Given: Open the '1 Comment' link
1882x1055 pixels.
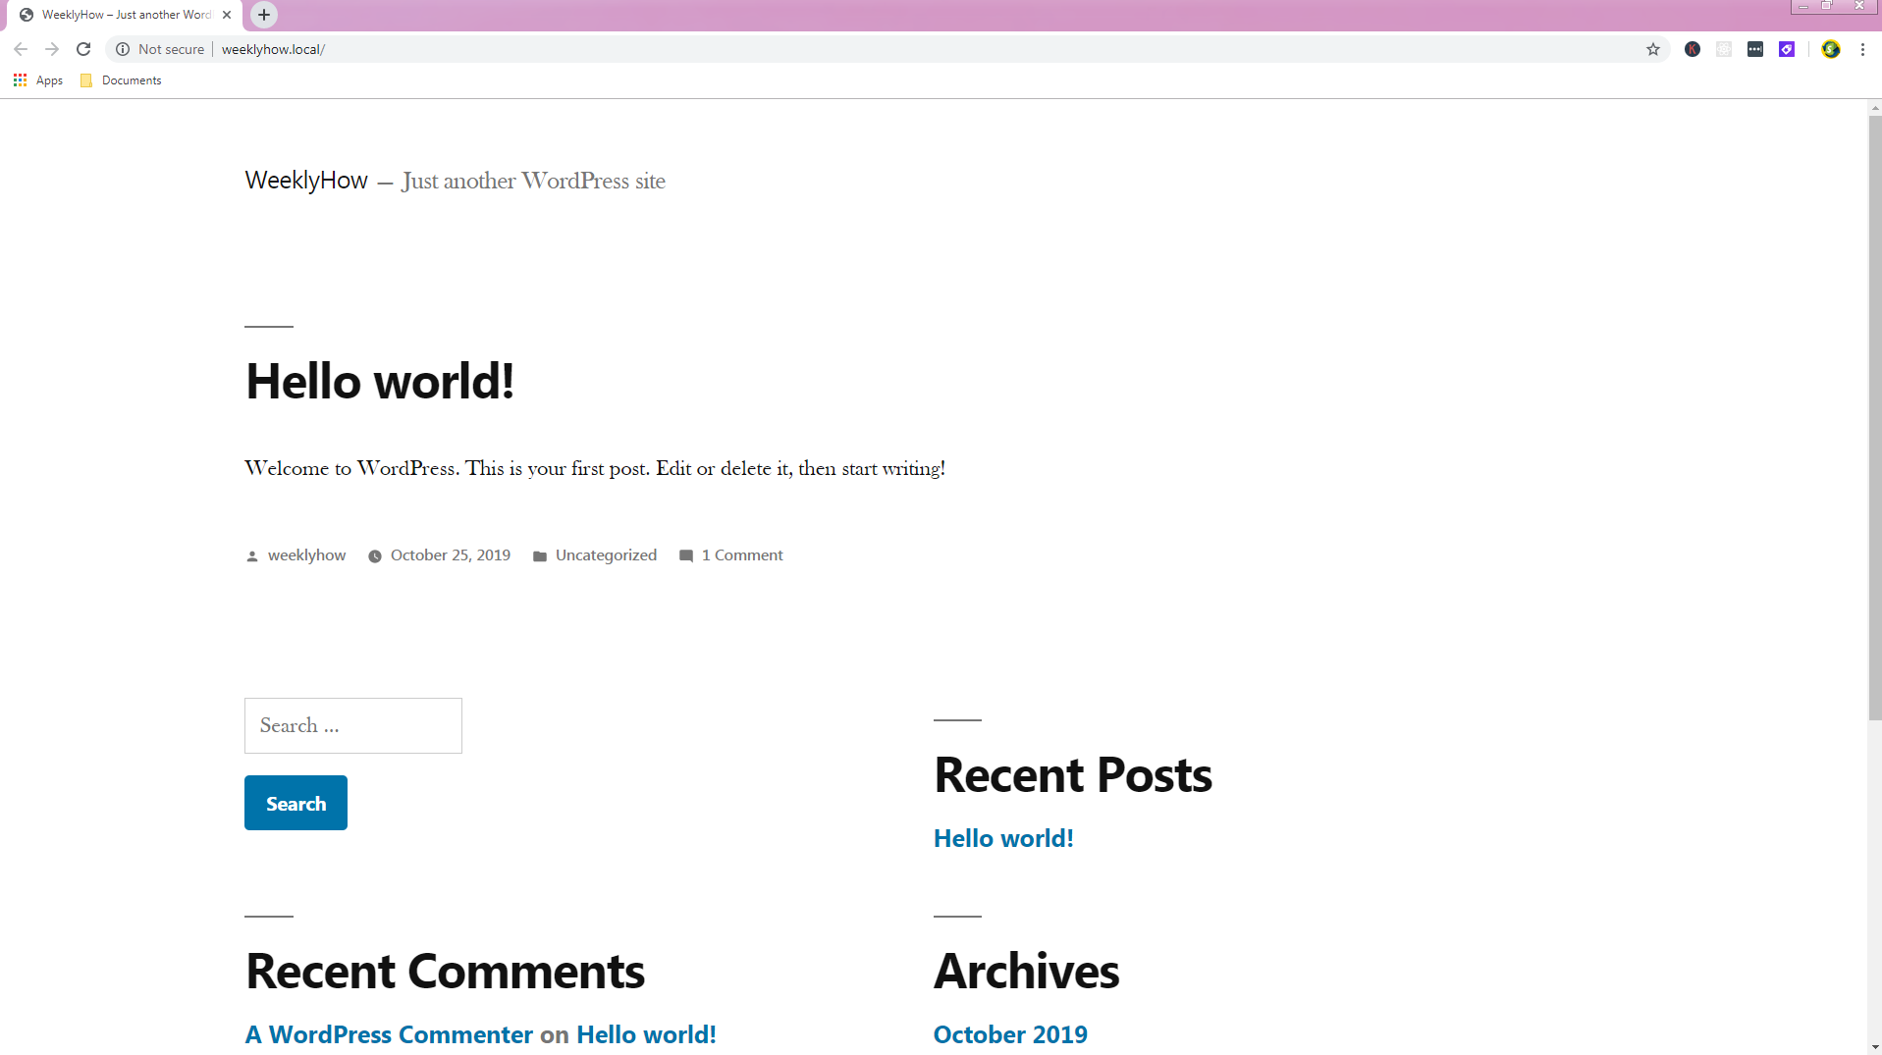Looking at the screenshot, I should (x=742, y=555).
